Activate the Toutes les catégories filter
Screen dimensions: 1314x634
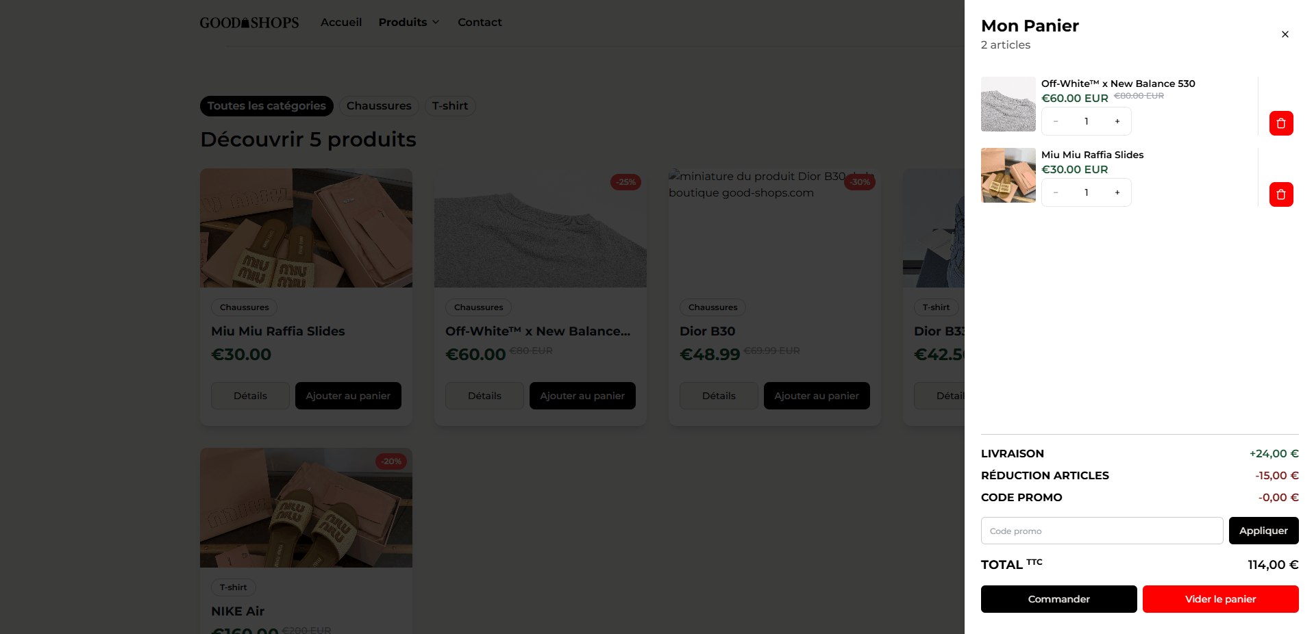point(266,106)
